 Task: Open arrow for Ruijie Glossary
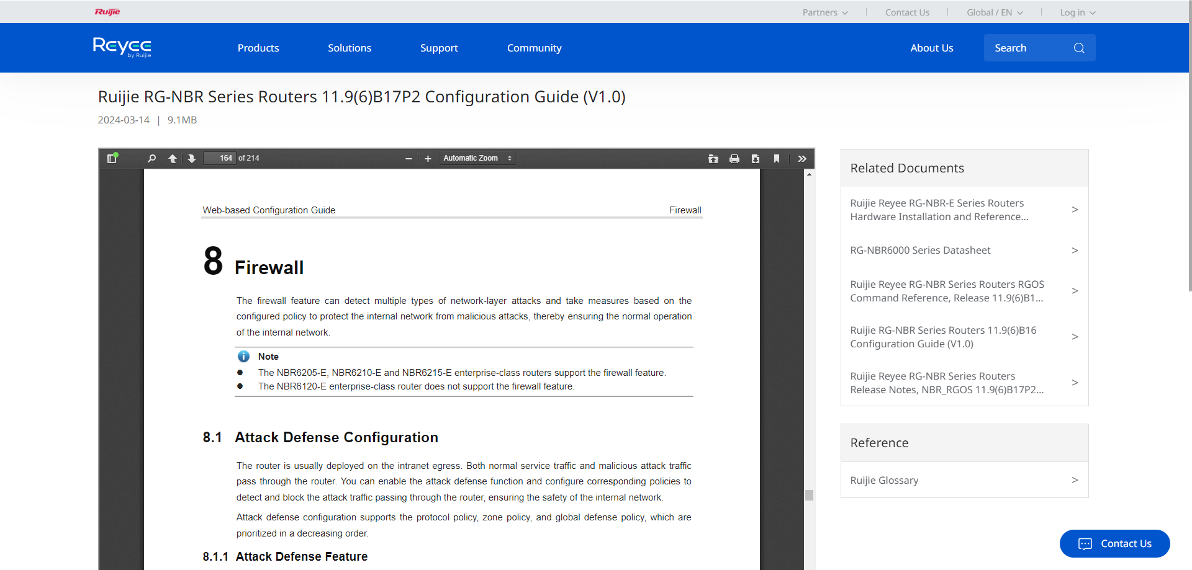[1075, 480]
